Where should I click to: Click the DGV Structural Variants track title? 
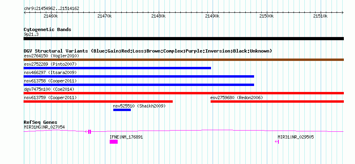[148, 51]
